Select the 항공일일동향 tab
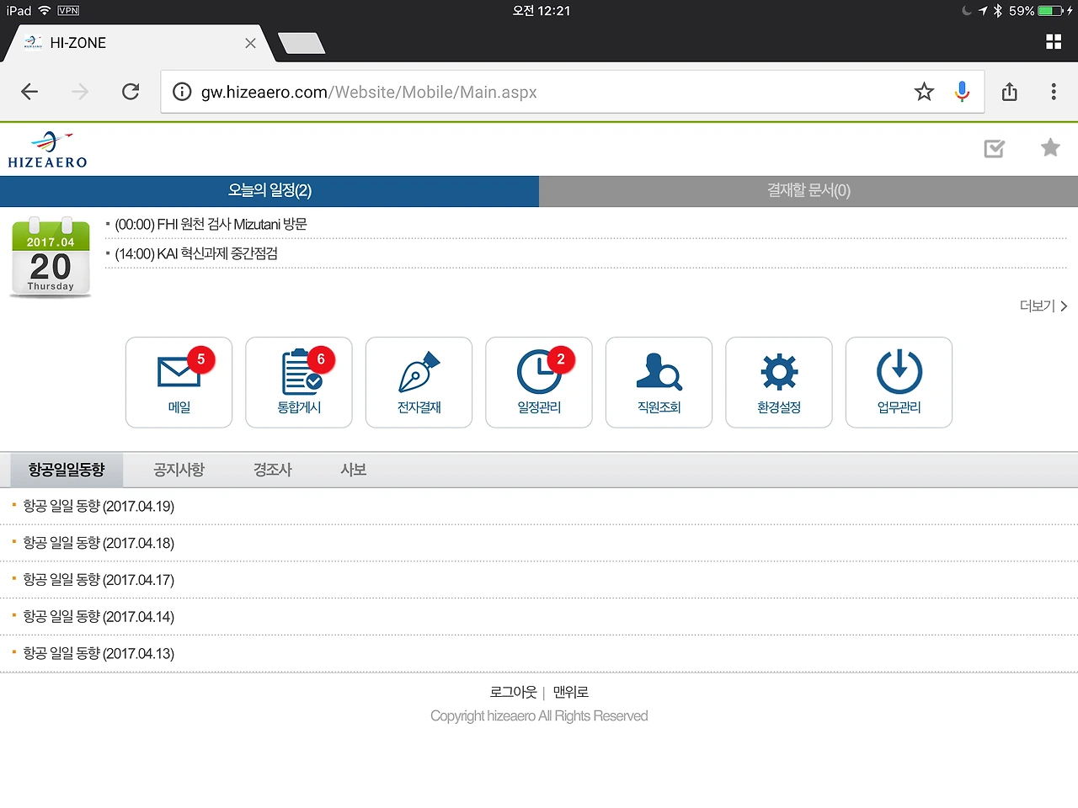Viewport: 1078px width, 808px height. click(x=67, y=470)
